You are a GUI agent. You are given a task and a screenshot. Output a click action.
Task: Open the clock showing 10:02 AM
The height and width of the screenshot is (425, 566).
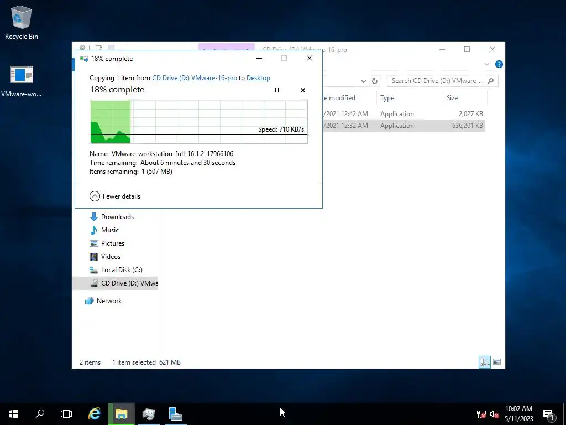coord(518,414)
